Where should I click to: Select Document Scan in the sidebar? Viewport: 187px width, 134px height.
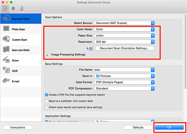coord(21,18)
